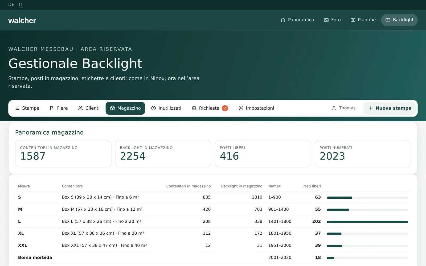Click the photo icon beside Foto
Image resolution: width=426 pixels, height=266 pixels.
[x=326, y=20]
